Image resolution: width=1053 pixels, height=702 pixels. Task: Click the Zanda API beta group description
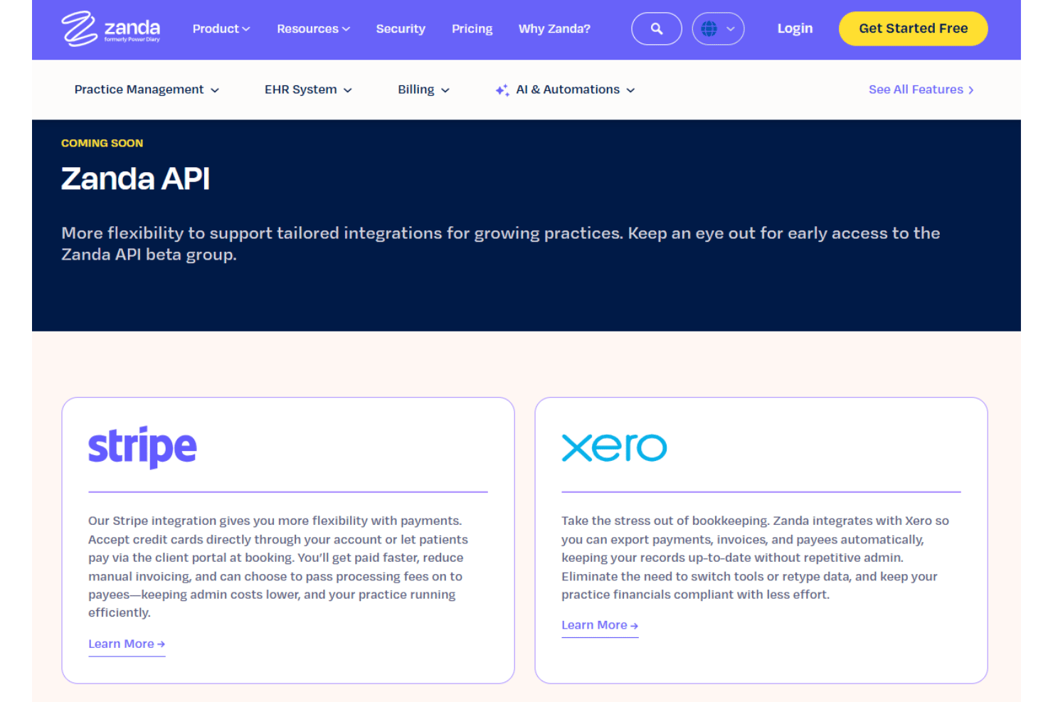click(x=501, y=244)
